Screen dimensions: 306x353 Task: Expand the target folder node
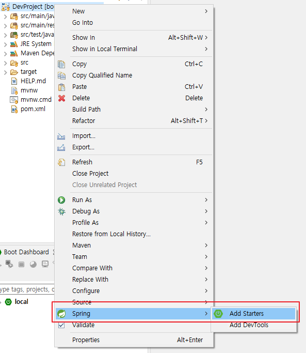click(6, 72)
